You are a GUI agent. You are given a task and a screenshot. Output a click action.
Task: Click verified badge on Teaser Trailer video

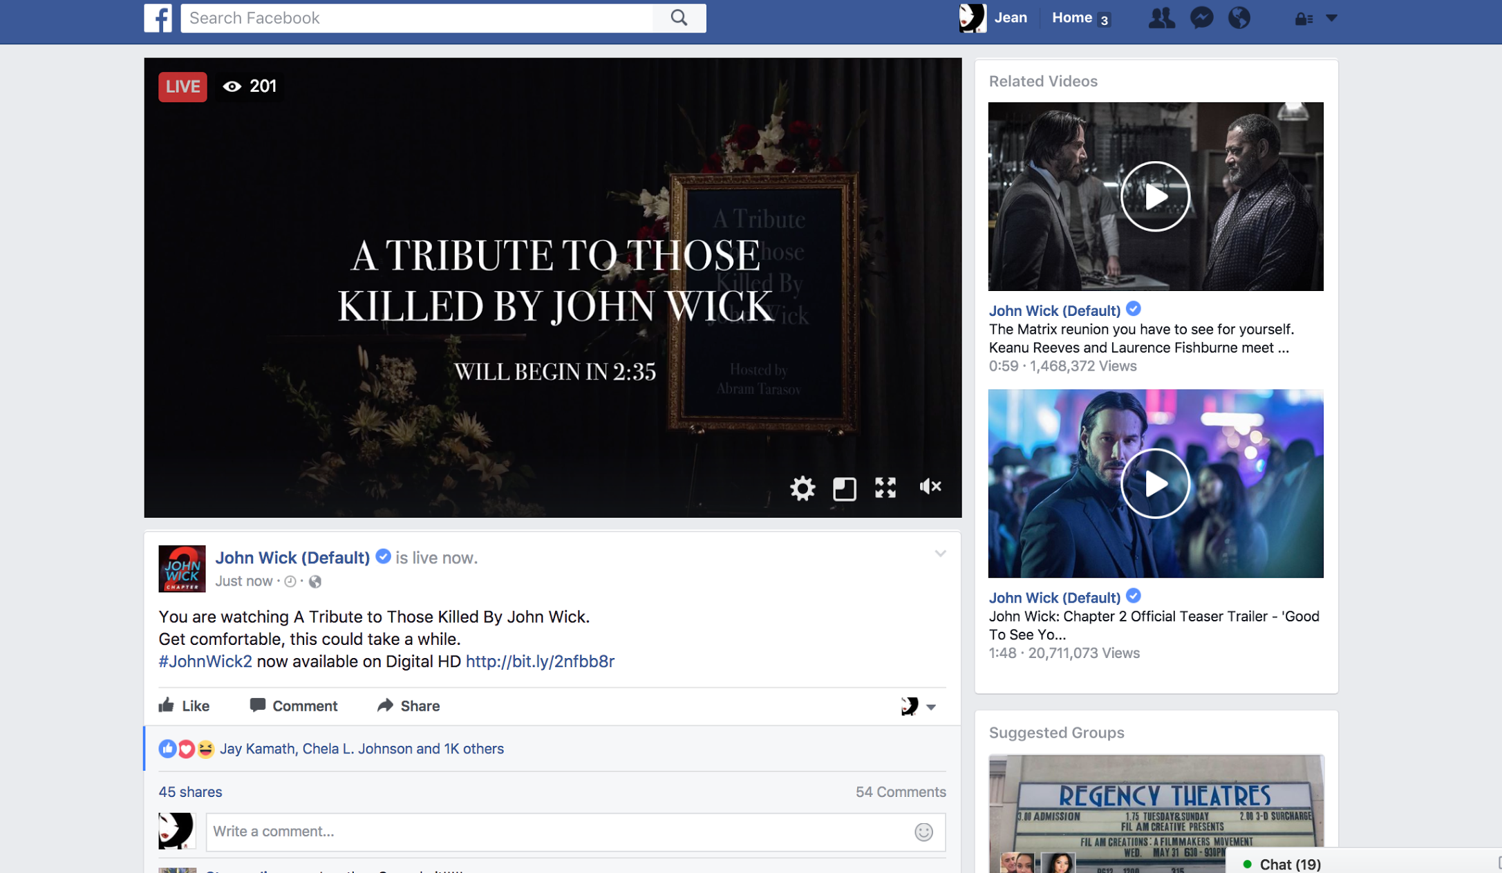coord(1134,596)
